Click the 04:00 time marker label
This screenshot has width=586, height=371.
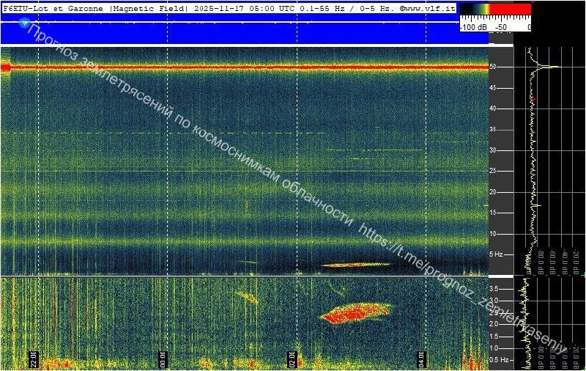(x=421, y=359)
